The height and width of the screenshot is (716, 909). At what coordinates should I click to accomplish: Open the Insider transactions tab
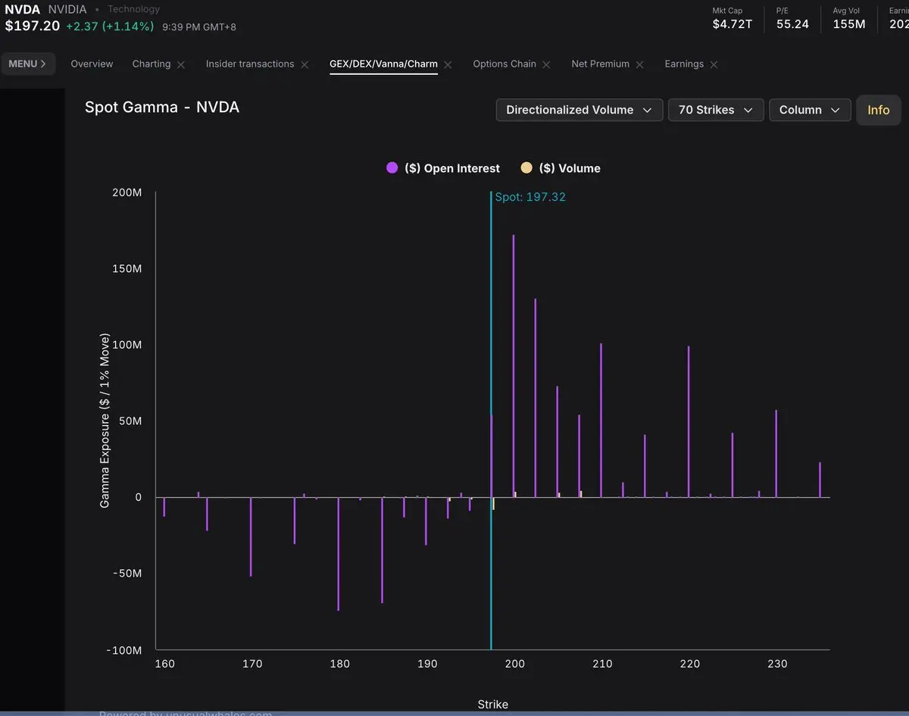[x=250, y=64]
